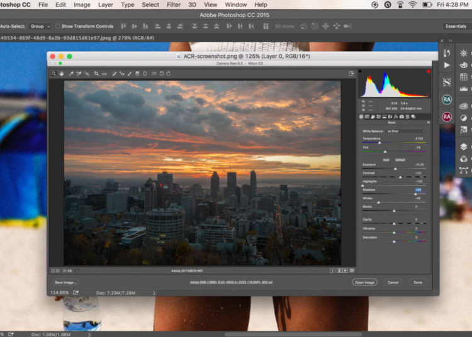Click the rotate image counterclockwise icon
The height and width of the screenshot is (337, 472).
162,74
